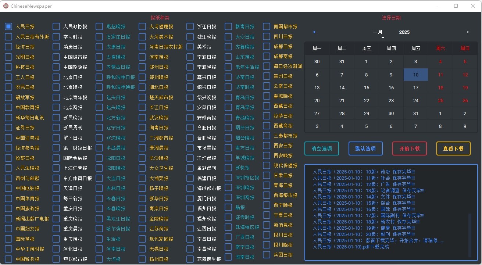
Task: Select the 大河报 checkbox
Action: point(99,259)
